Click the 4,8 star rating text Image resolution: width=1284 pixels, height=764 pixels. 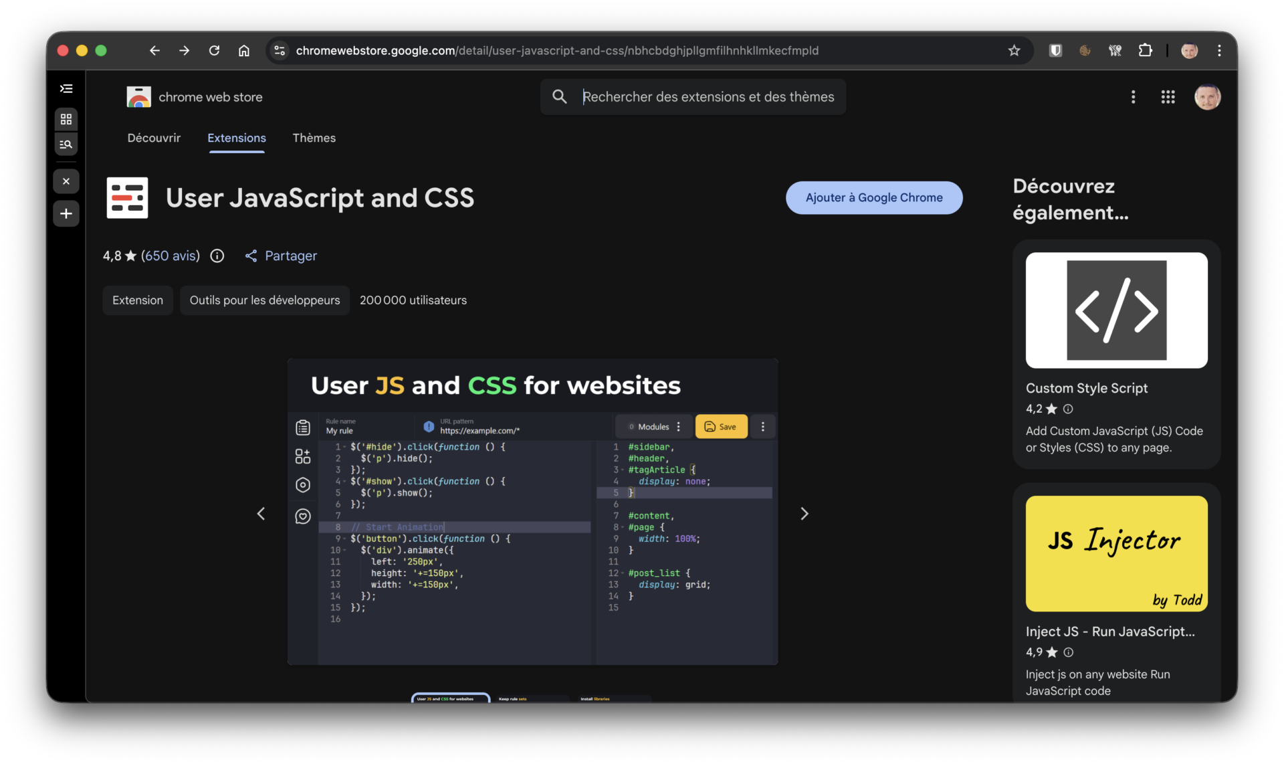120,256
